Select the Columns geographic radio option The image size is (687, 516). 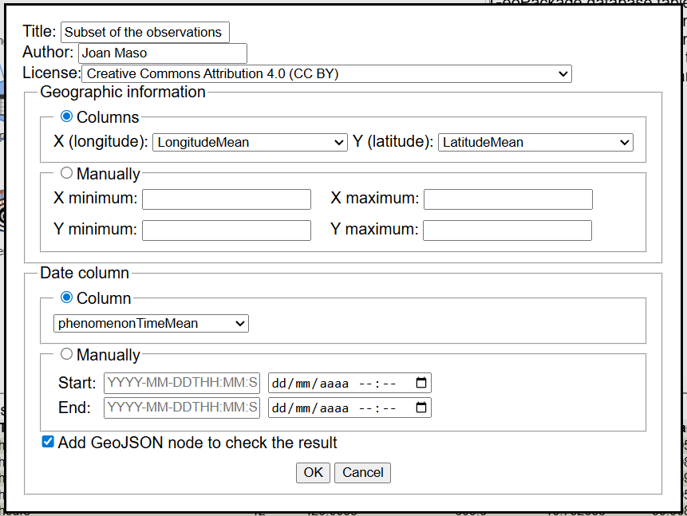[66, 117]
